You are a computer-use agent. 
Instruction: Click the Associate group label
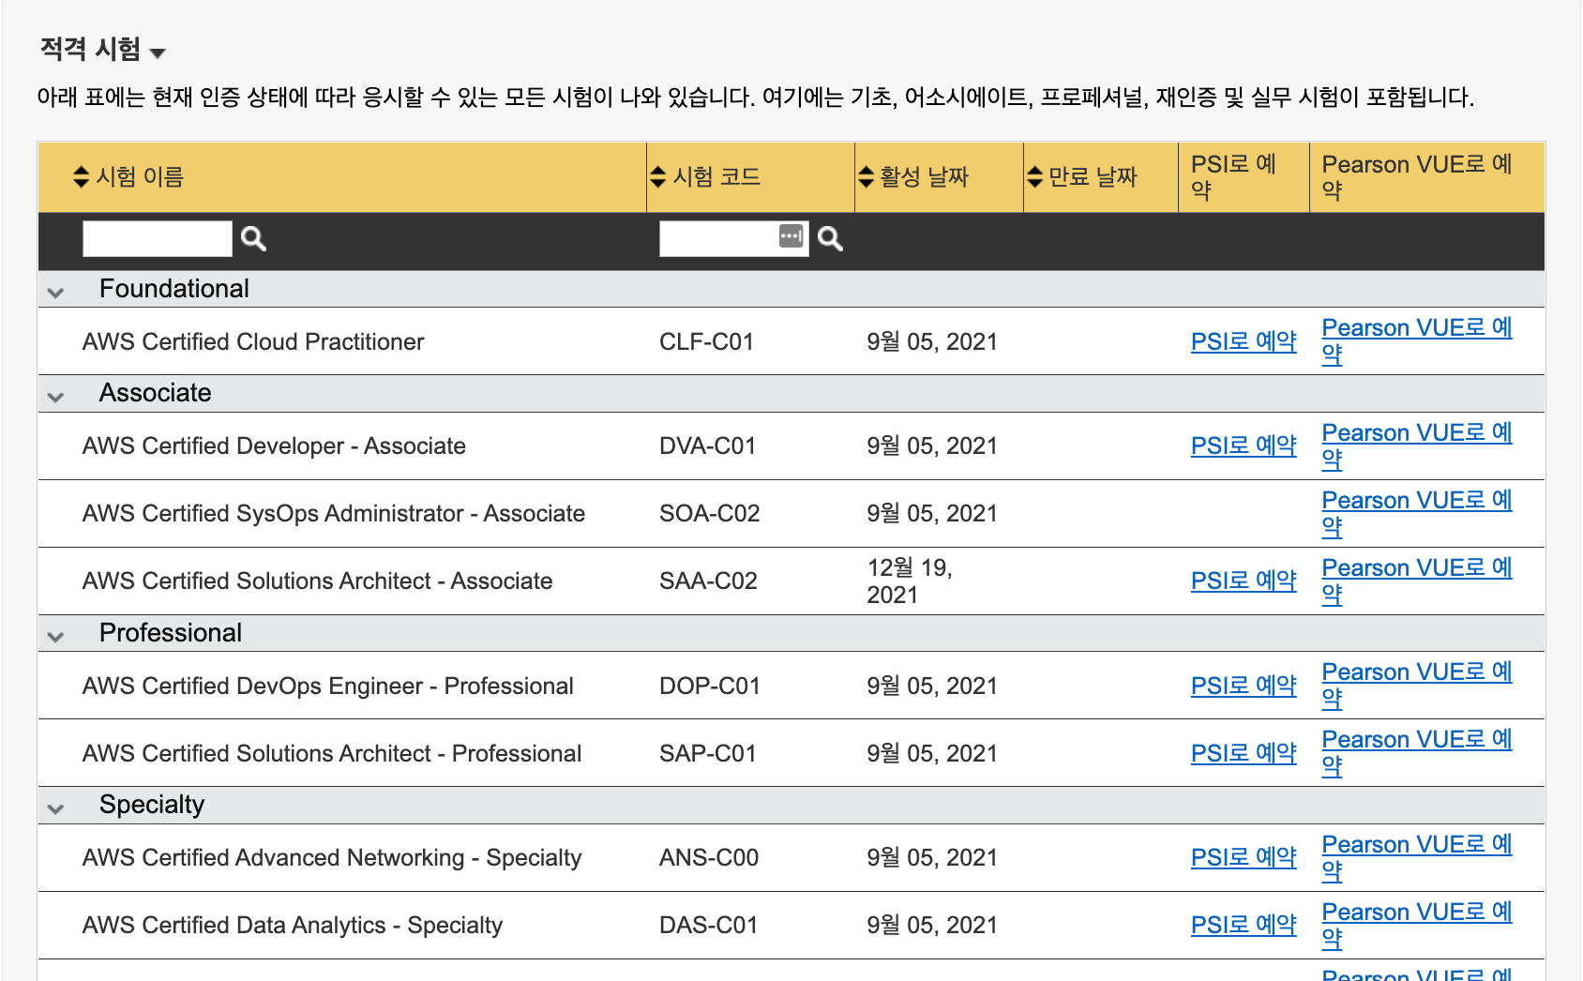point(156,393)
